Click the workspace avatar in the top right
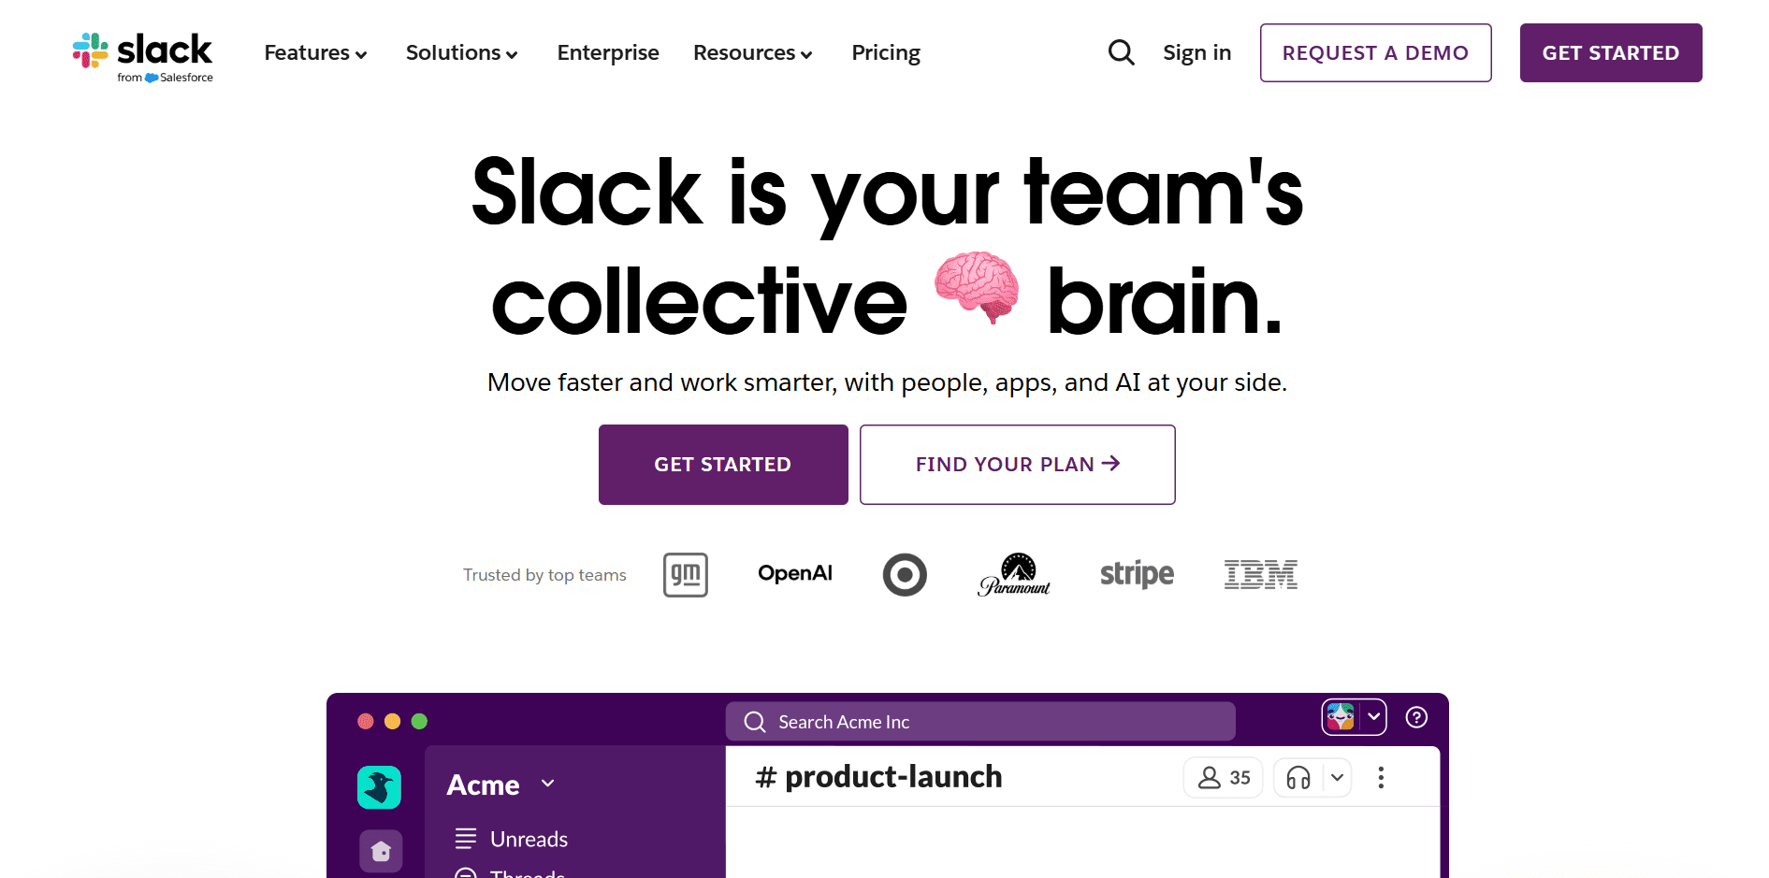 [1341, 717]
